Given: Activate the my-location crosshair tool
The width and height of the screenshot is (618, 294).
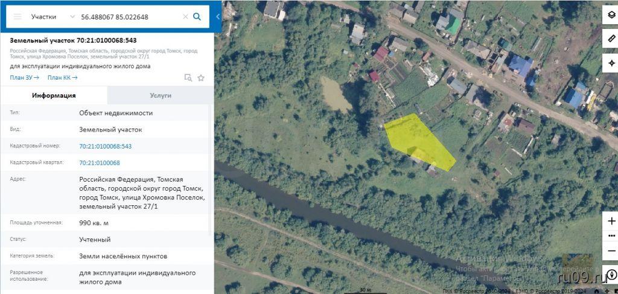Looking at the screenshot, I should pos(611,63).
